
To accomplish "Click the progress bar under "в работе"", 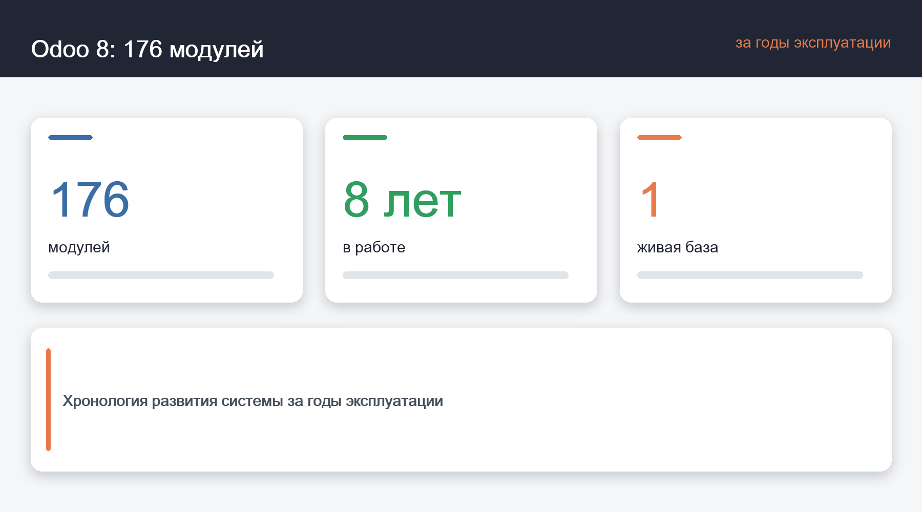I will click(x=455, y=275).
